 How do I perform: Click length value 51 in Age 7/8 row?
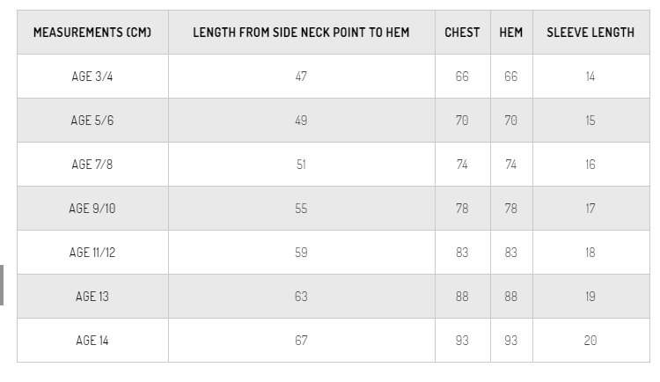point(301,165)
